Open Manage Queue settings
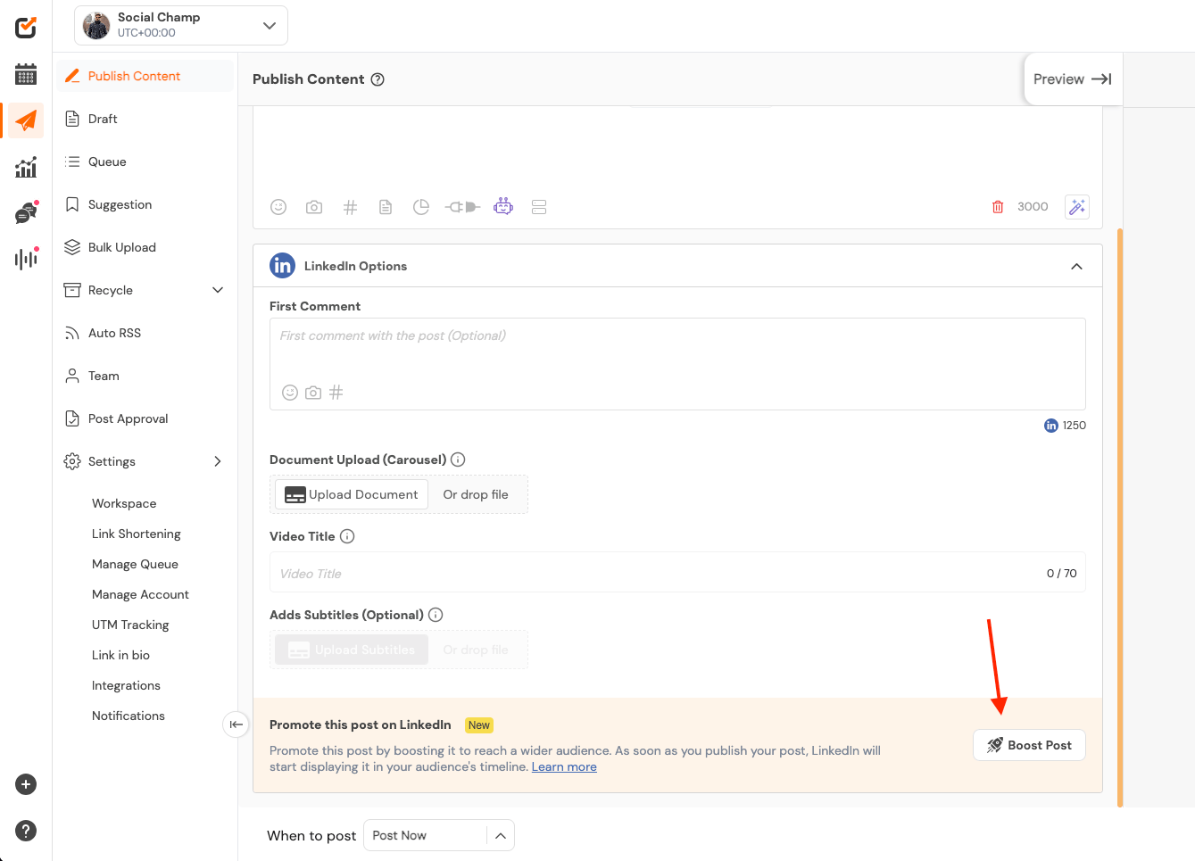 [135, 564]
